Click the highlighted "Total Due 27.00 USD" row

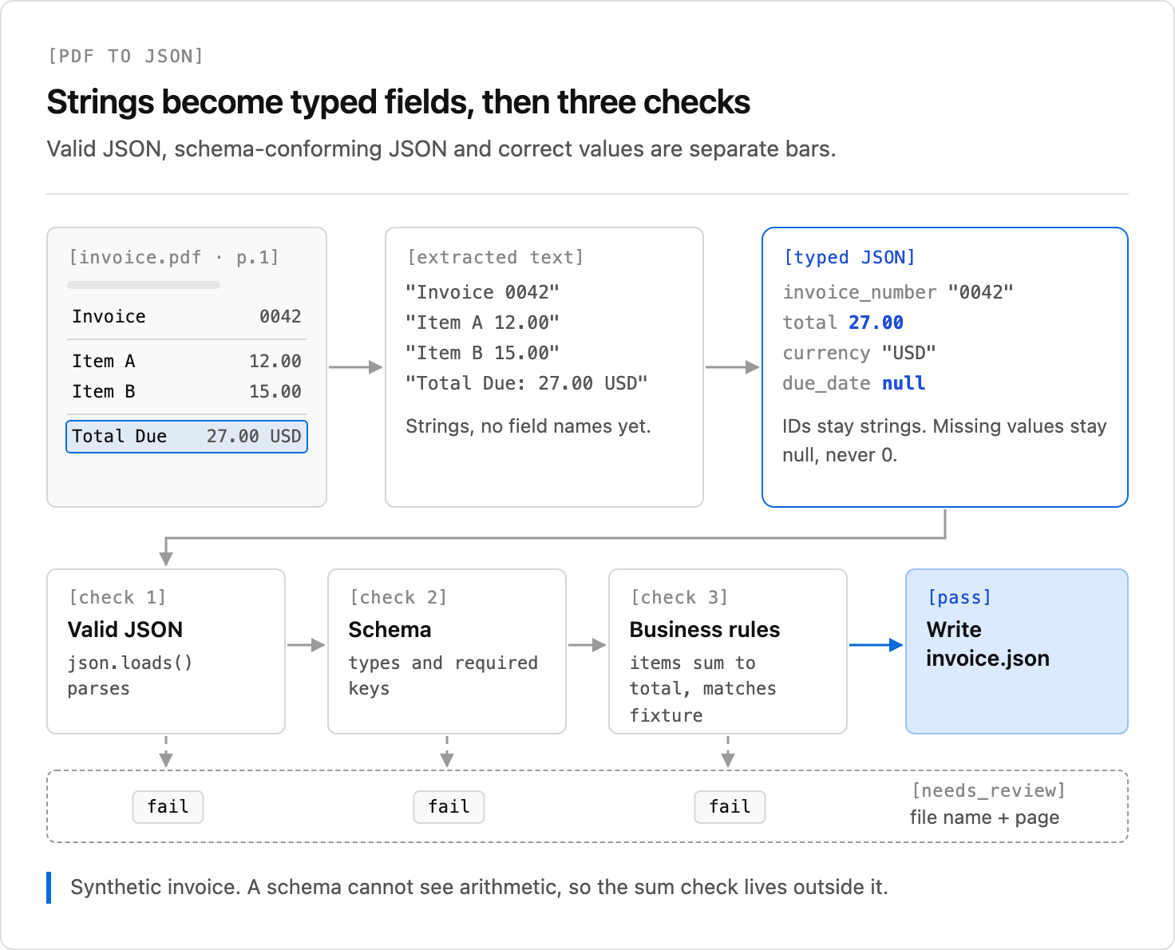[187, 437]
